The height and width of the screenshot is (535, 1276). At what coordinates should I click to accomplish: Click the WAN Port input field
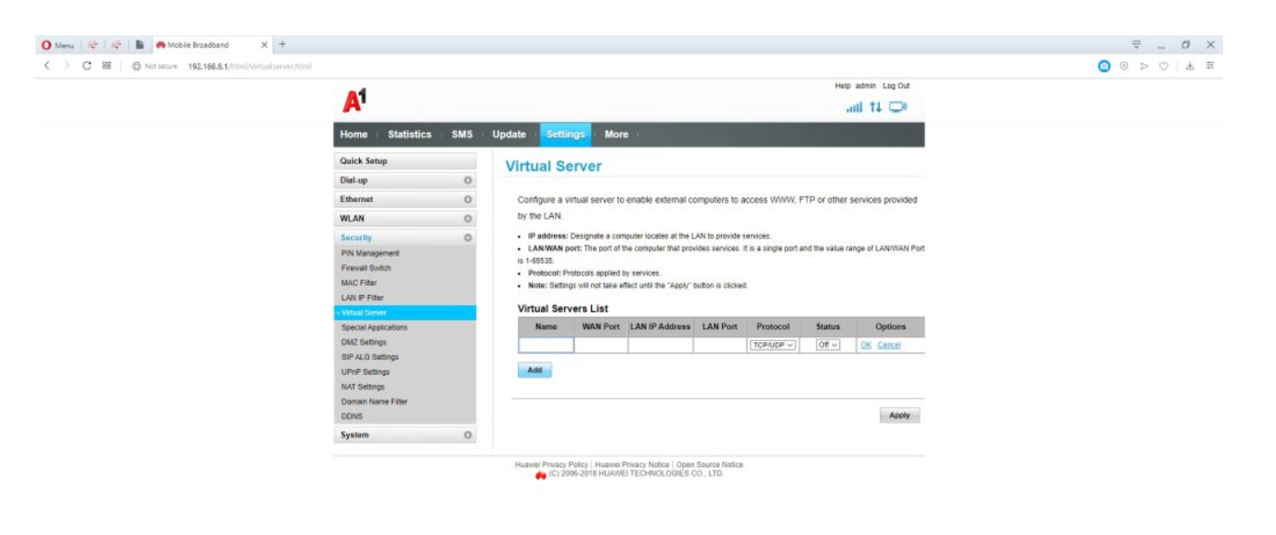(600, 345)
